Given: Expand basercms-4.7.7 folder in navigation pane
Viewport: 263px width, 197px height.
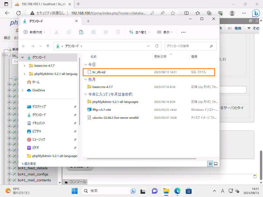Looking at the screenshot, I should (x=25, y=66).
